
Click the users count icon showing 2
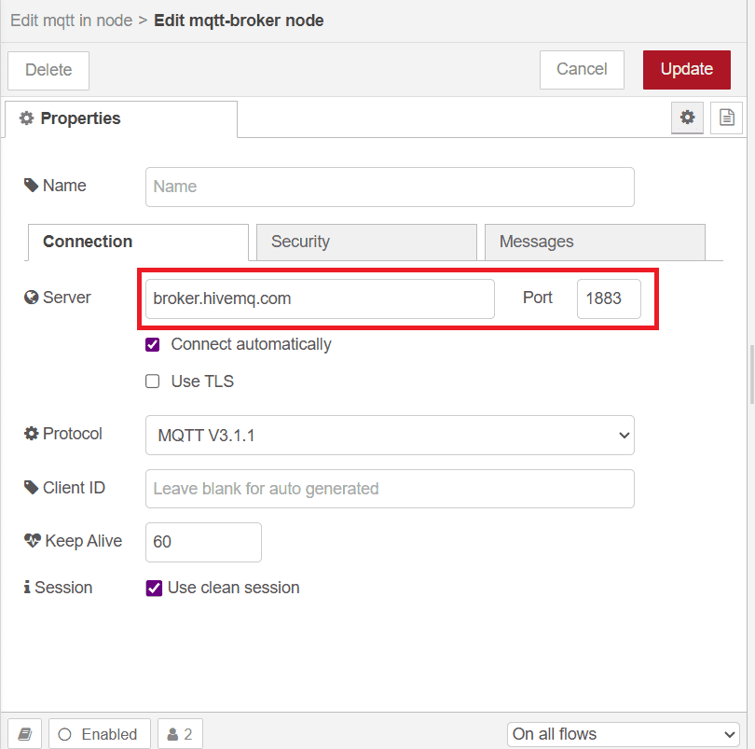(x=179, y=733)
